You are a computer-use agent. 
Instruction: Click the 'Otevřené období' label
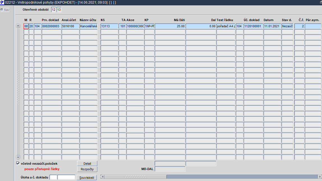[x=36, y=10]
